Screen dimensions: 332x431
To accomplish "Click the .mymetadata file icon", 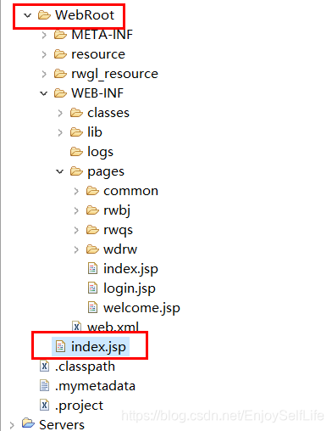I will pyautogui.click(x=44, y=385).
